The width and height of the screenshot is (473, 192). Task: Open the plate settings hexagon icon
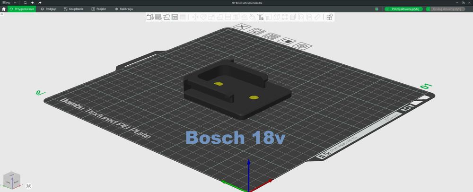click(303, 46)
